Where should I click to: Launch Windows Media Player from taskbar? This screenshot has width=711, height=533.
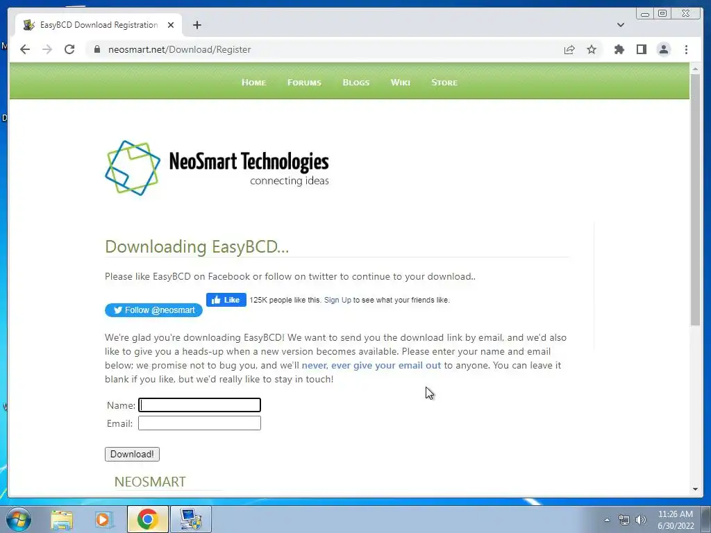[x=103, y=519]
